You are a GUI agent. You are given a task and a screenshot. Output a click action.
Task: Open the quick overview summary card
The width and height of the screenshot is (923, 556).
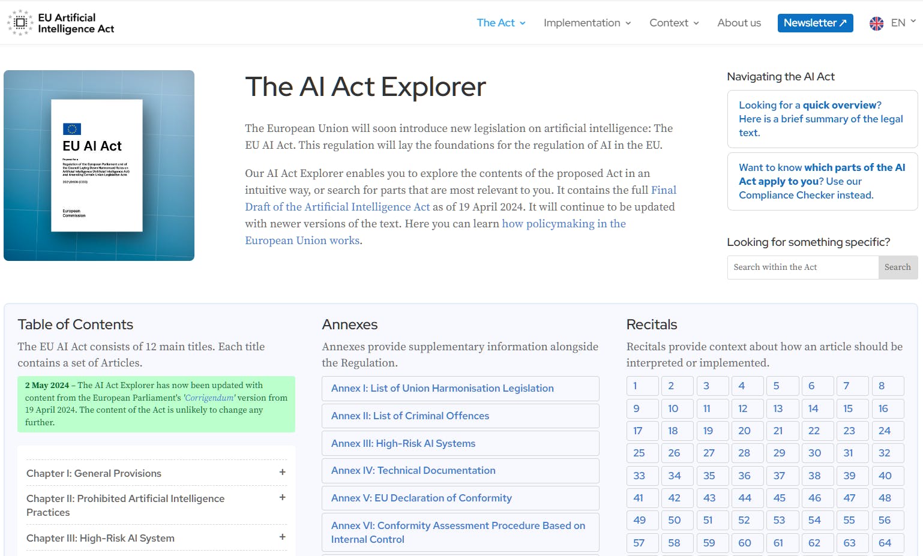tap(822, 119)
